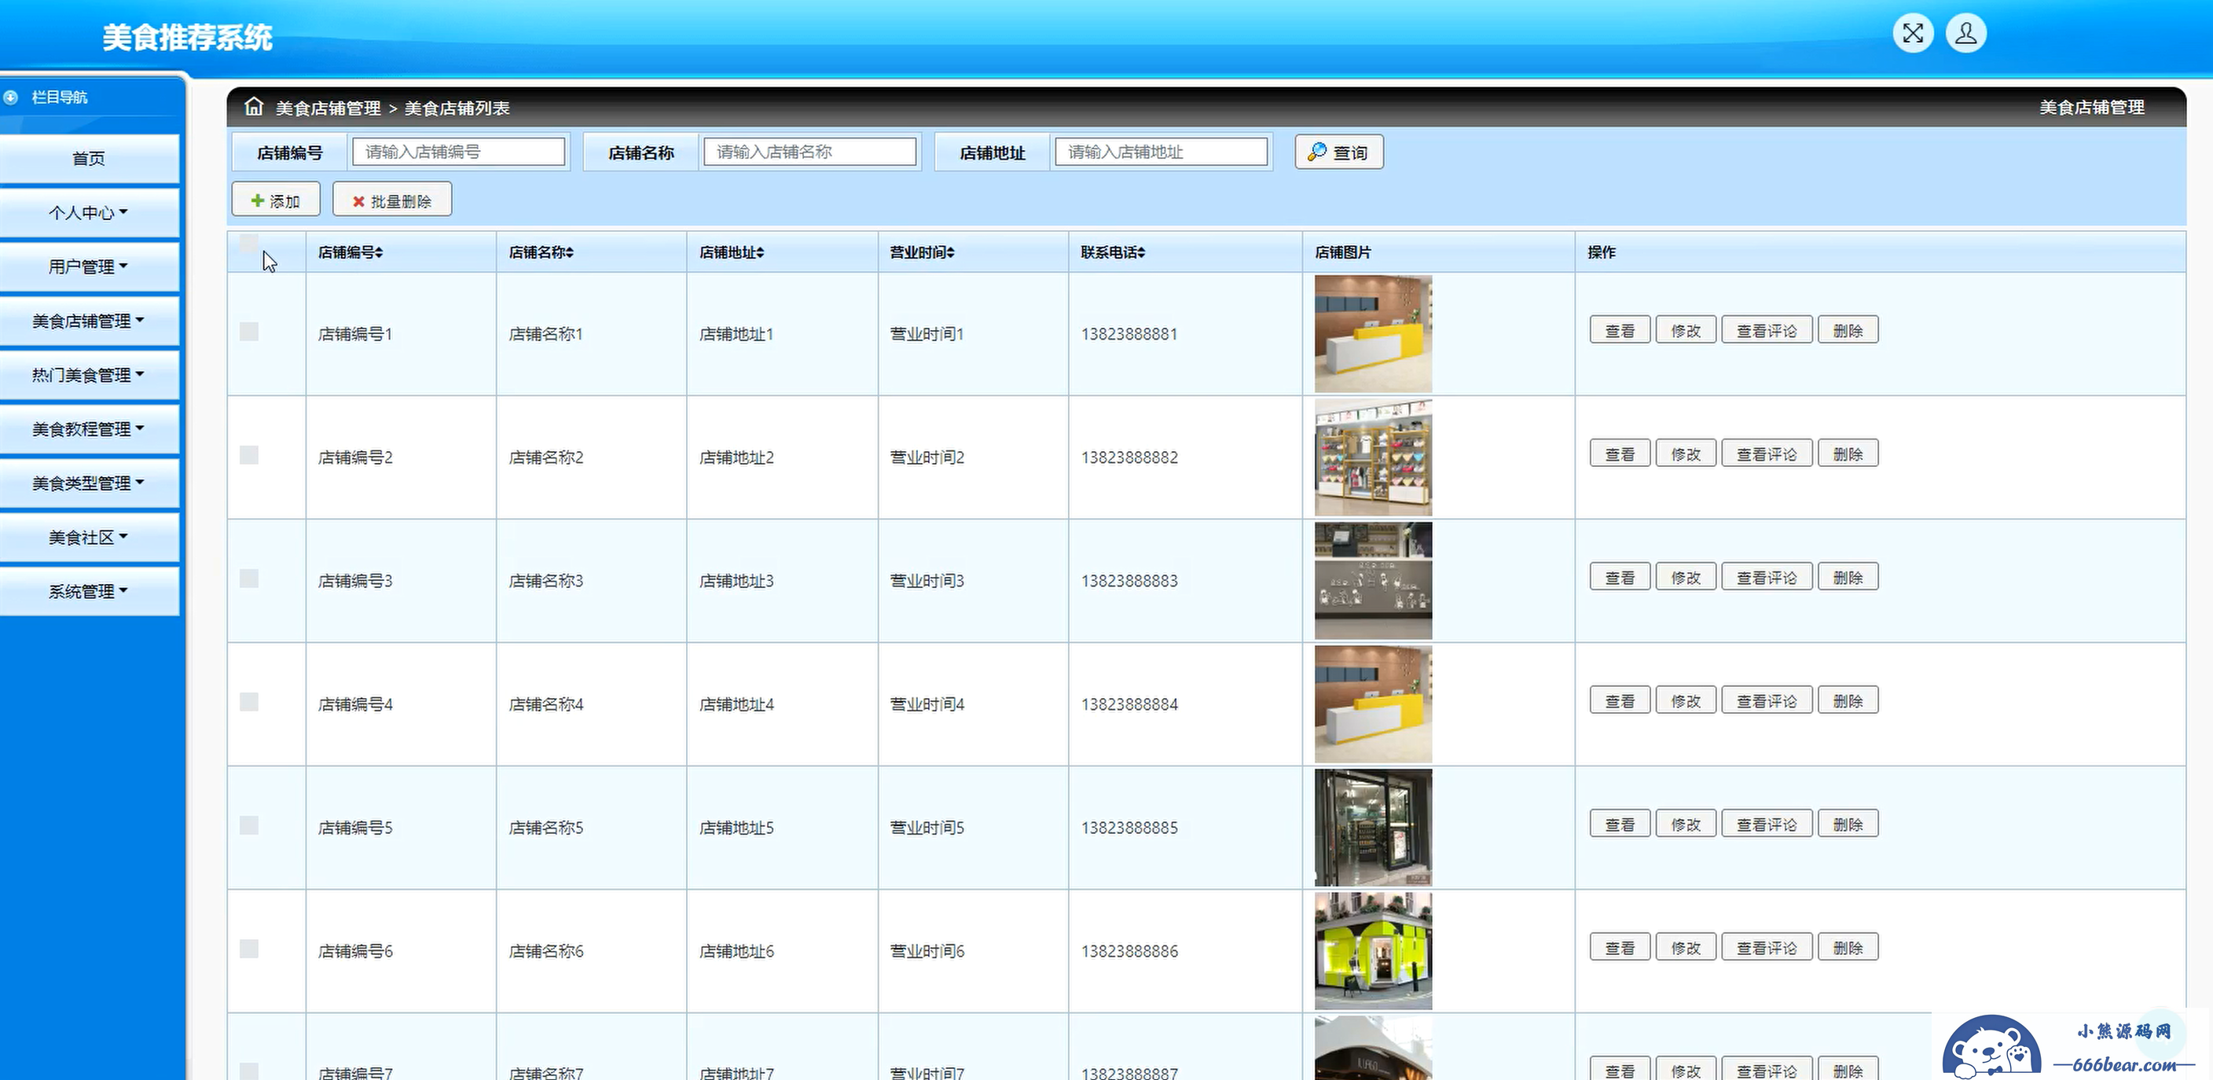The width and height of the screenshot is (2213, 1080).
Task: Click cell text 店铺地址6
Action: click(736, 951)
